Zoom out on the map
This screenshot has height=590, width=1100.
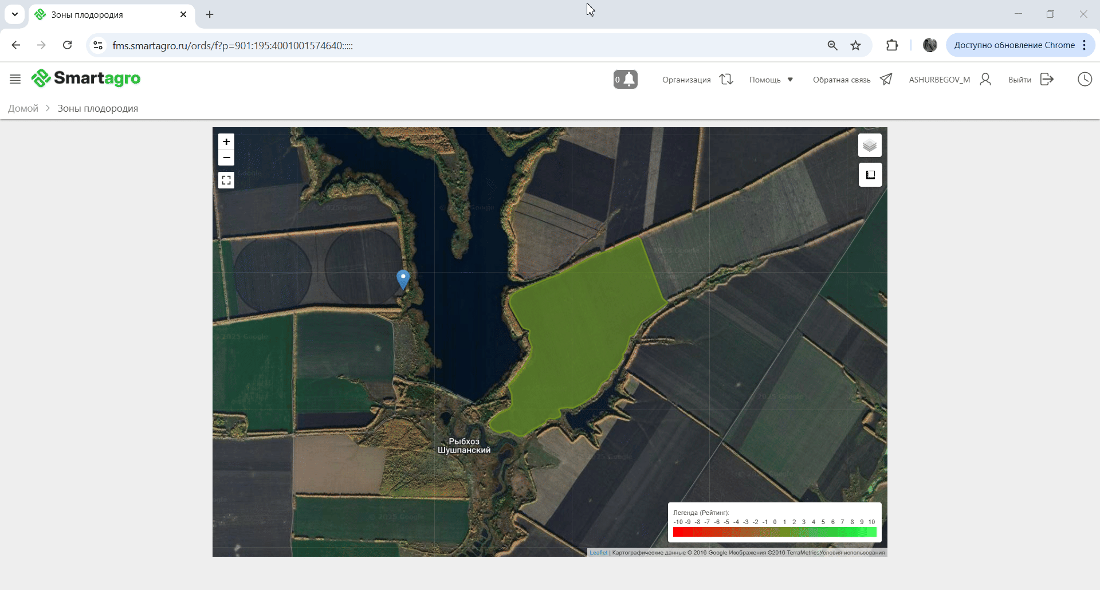226,158
